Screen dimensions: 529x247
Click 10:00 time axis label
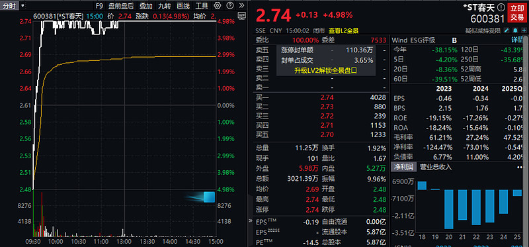(56, 242)
